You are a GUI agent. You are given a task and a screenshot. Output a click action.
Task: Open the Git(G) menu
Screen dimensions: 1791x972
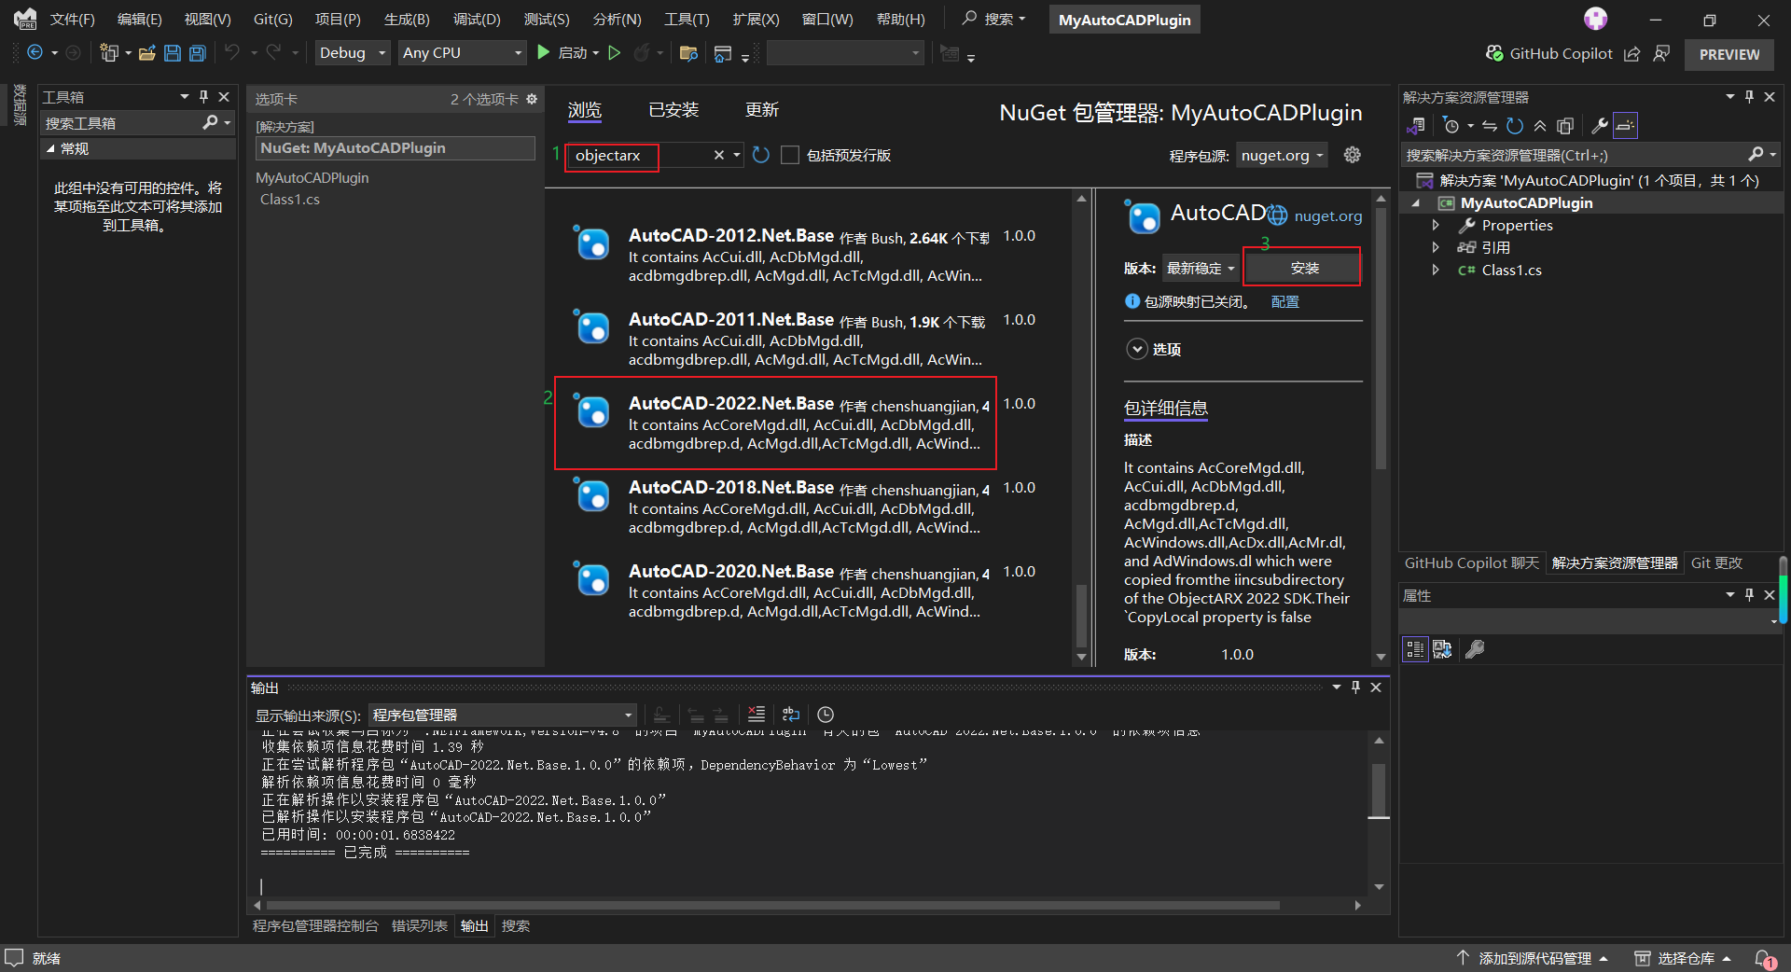(272, 20)
